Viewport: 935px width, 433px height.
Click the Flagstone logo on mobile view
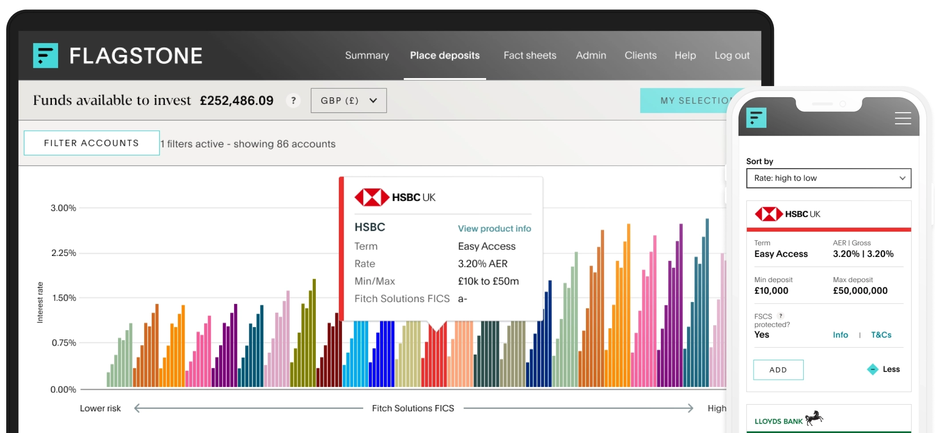[756, 118]
